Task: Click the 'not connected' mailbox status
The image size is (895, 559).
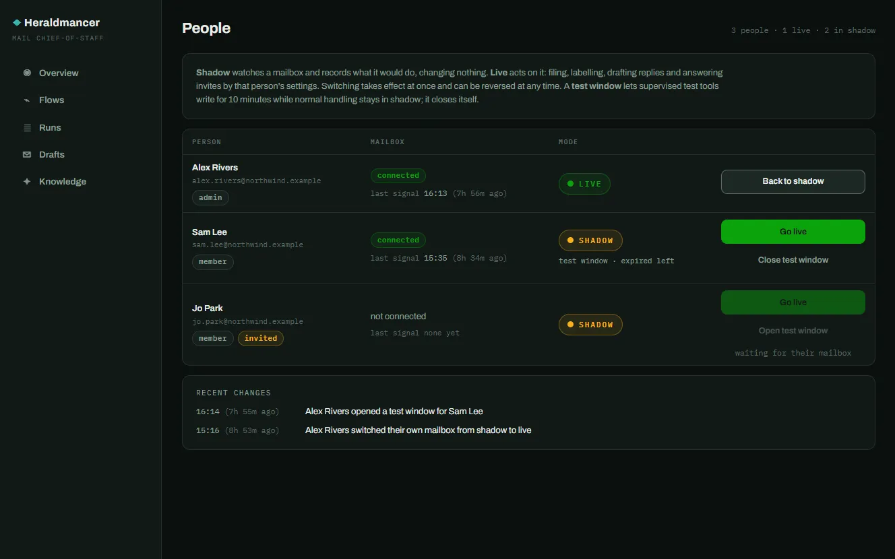Action: pyautogui.click(x=398, y=317)
